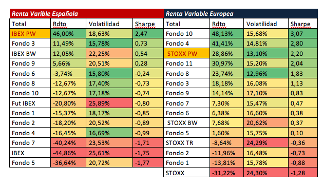The image size is (324, 188).
Task: Select the orange IBEX PW cell
Action: click(x=30, y=34)
